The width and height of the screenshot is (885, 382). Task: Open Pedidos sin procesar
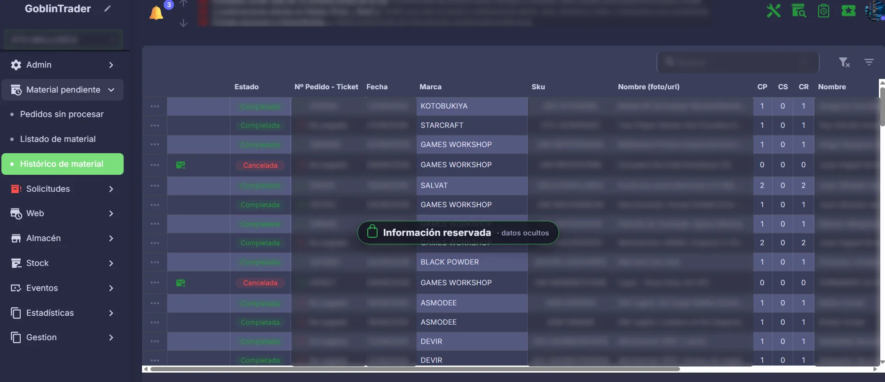62,114
